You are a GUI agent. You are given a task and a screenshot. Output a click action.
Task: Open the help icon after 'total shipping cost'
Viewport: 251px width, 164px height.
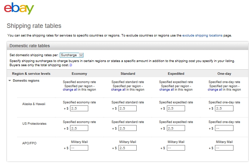click(x=71, y=65)
